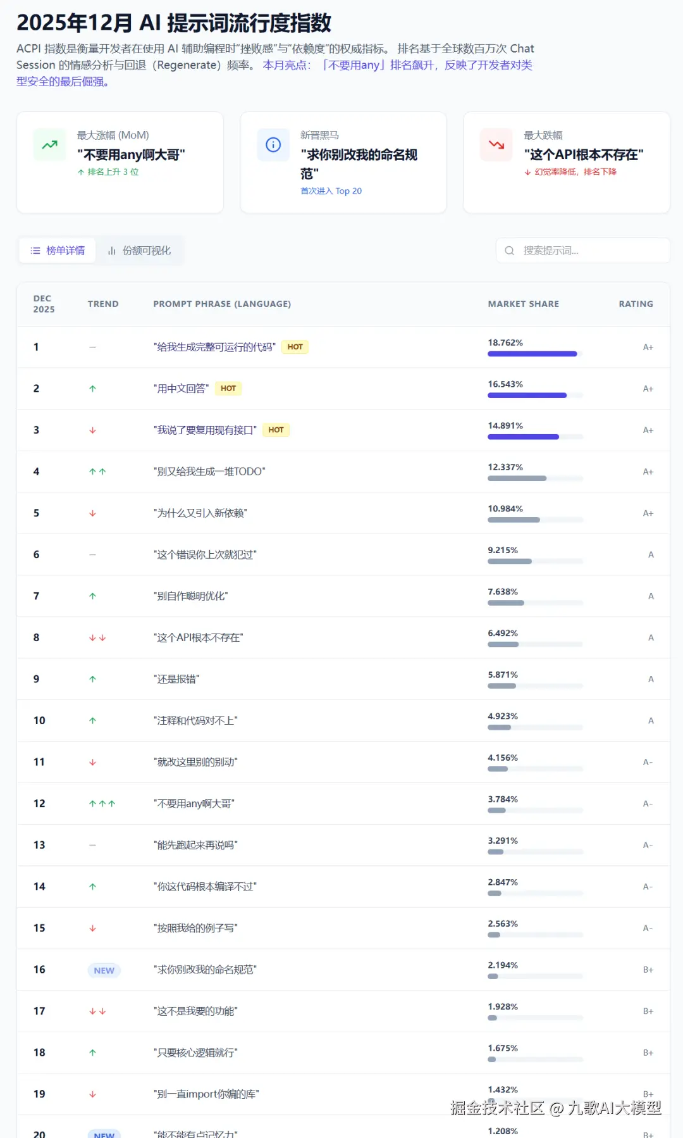Viewport: 683px width, 1138px height.
Task: Click the green trending-up icon in top card
Action: click(49, 145)
